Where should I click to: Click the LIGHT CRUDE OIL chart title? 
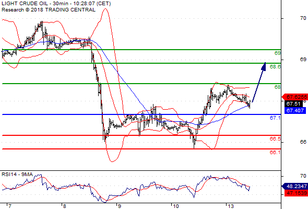[x=25, y=4]
